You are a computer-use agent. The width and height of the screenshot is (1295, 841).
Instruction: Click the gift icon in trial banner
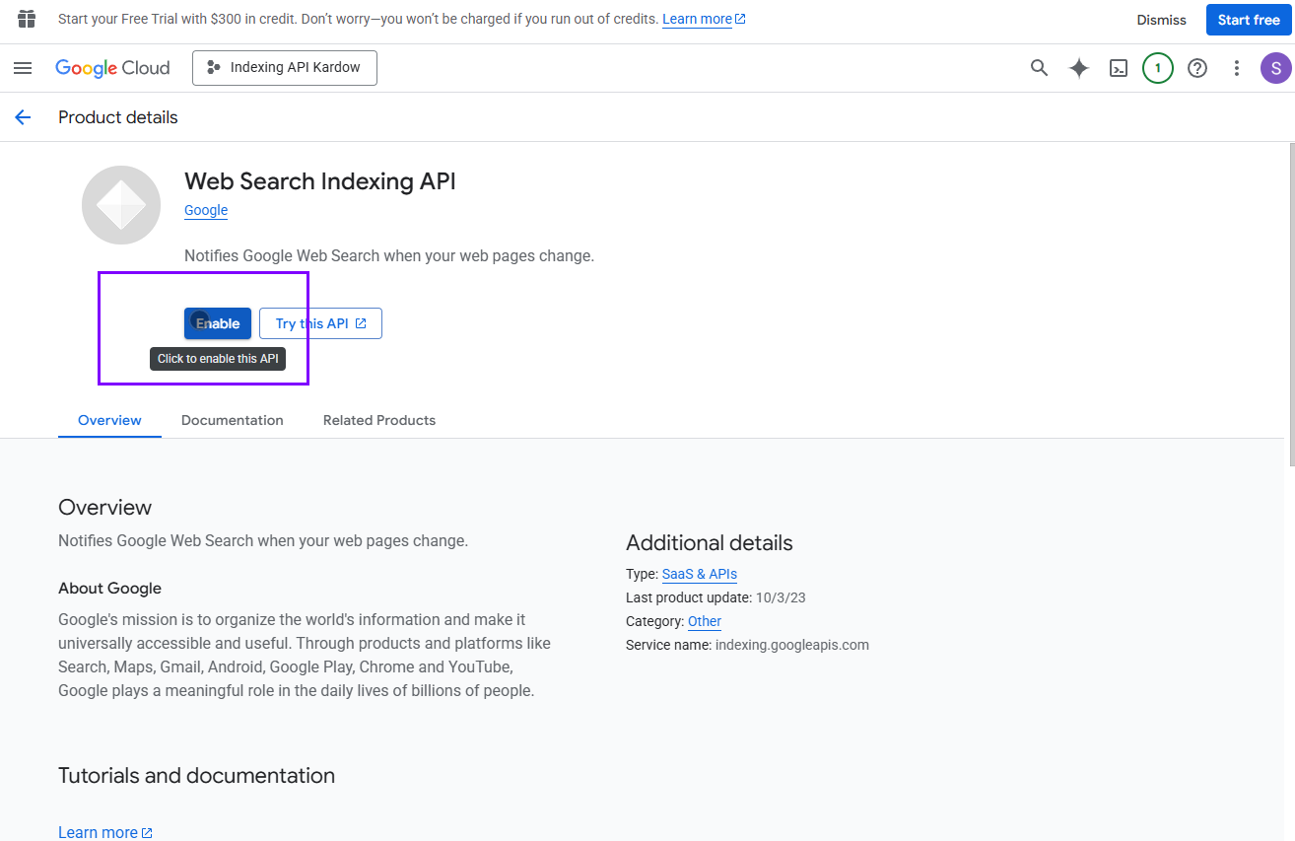tap(27, 19)
